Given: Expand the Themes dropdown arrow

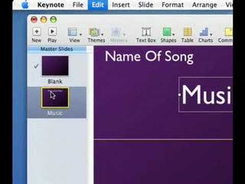Looking at the screenshot, I should (x=103, y=35).
